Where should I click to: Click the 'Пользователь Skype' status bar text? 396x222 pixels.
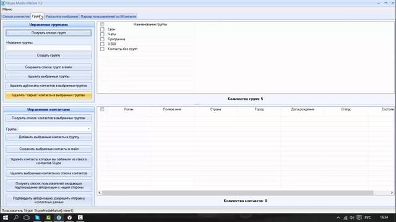pos(37,211)
